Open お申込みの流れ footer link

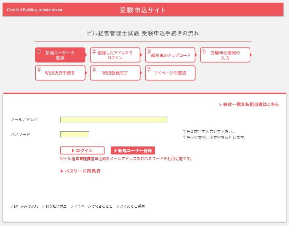25,206
